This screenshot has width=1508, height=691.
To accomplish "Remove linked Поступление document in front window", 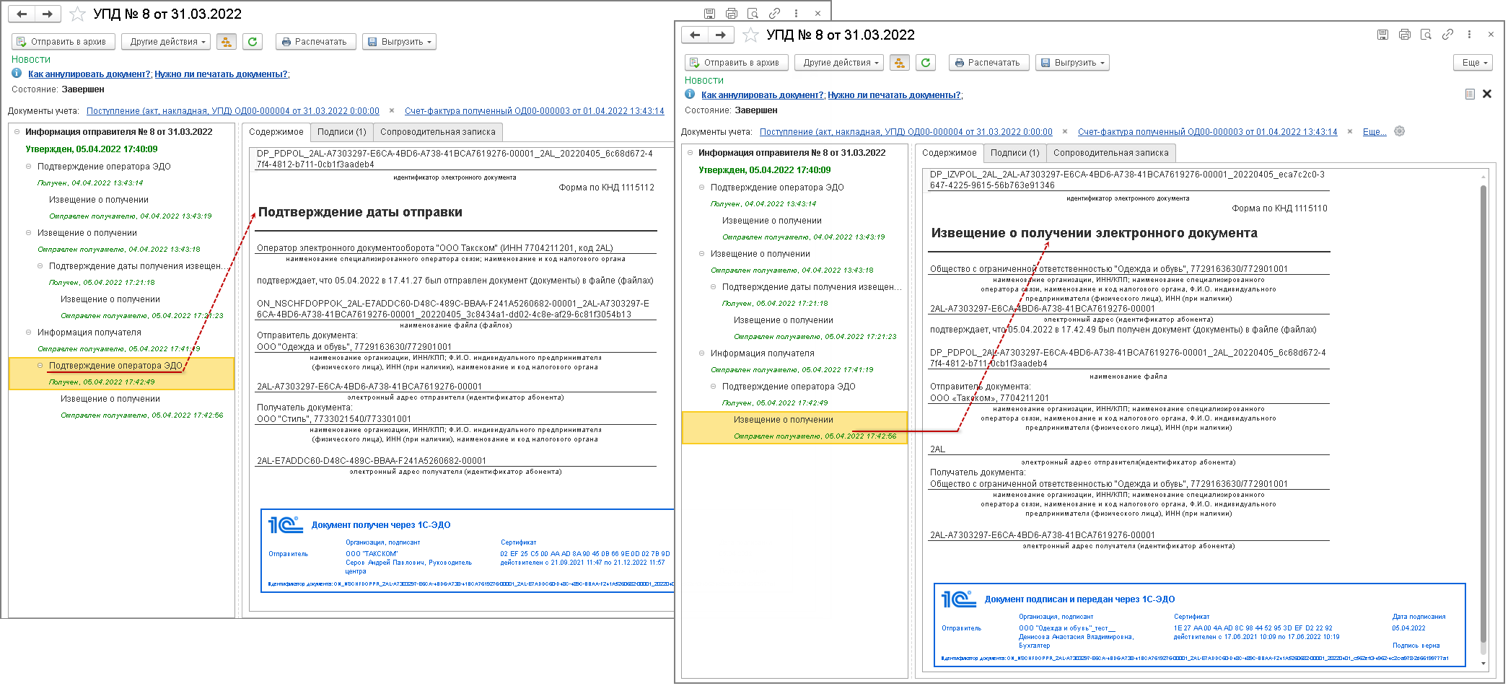I will point(1064,132).
